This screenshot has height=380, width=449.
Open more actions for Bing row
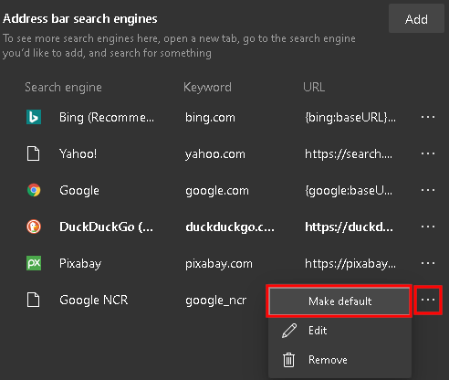click(428, 117)
